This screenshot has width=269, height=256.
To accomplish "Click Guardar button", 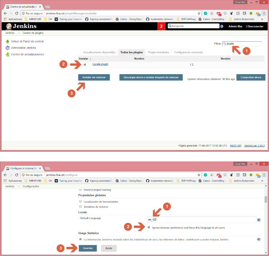I will (x=88, y=248).
